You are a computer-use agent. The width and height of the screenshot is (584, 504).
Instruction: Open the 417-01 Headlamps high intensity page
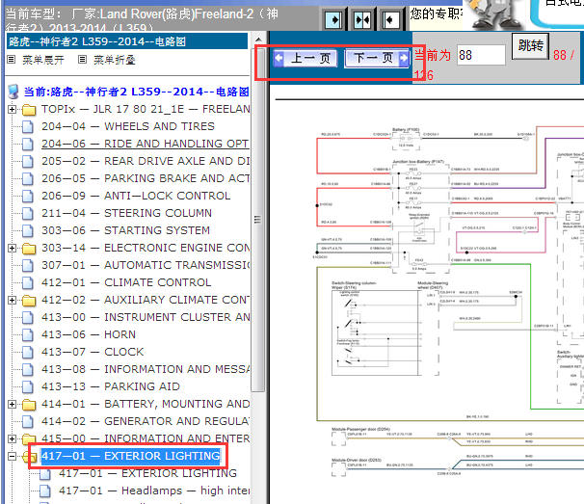(154, 491)
